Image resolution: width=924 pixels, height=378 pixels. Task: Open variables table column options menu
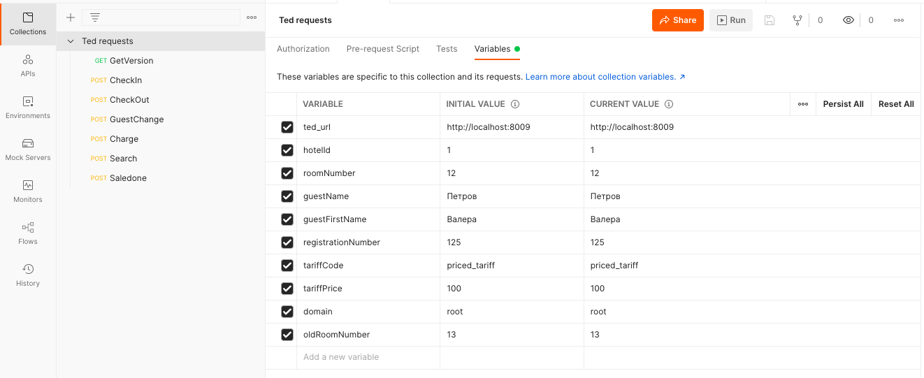[x=803, y=104]
